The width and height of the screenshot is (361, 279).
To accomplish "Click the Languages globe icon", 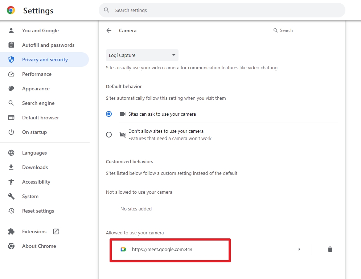I will pyautogui.click(x=11, y=153).
